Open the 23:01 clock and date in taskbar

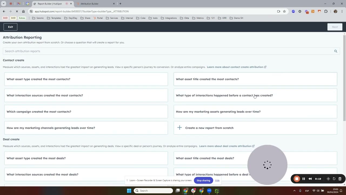click(x=332, y=191)
